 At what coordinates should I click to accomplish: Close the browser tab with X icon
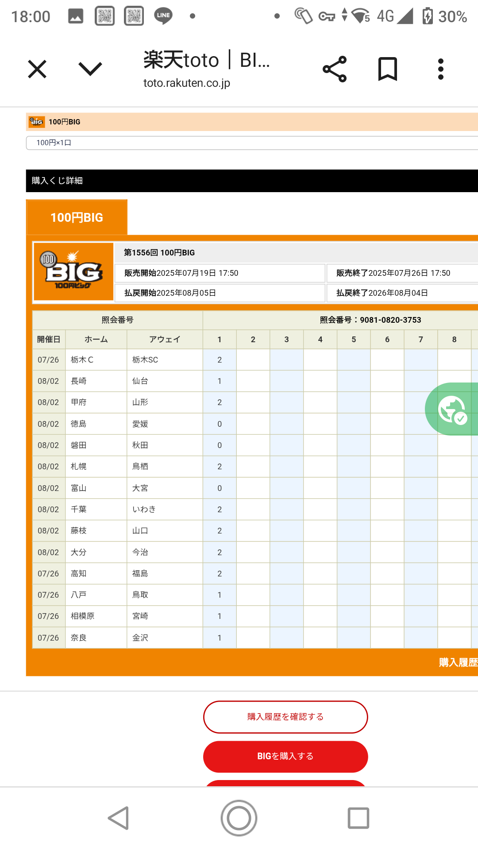[37, 70]
